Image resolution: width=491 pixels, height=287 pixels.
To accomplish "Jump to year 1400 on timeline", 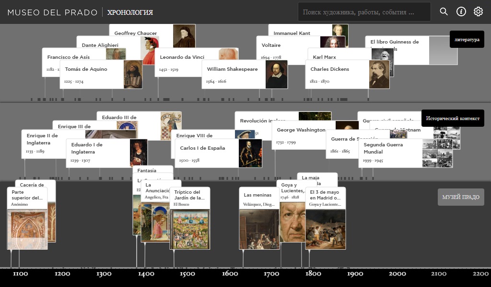I will (146, 274).
